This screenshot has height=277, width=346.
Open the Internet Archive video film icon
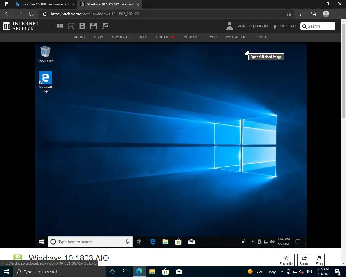pyautogui.click(x=71, y=26)
